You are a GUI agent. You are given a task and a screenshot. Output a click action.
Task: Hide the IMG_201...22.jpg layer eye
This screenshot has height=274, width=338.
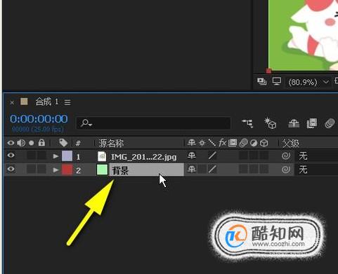tap(11, 156)
